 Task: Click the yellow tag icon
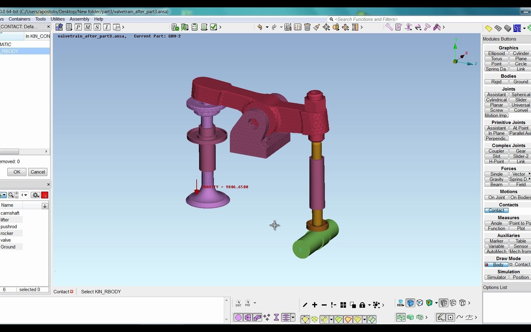pos(489,28)
